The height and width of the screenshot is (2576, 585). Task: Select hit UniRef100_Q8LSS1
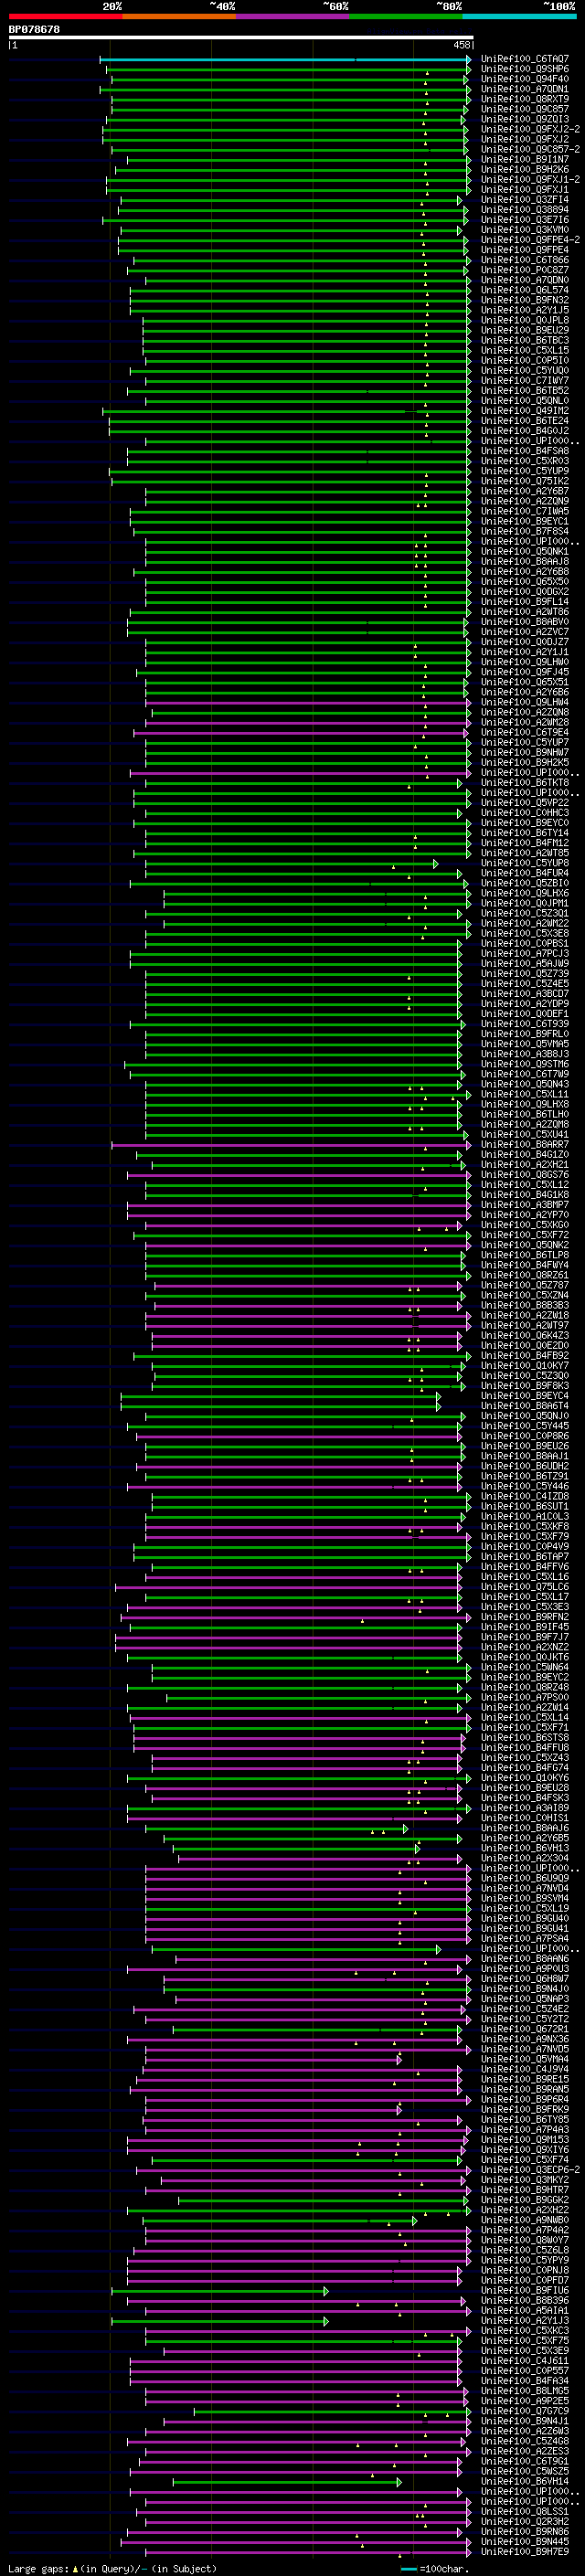click(x=524, y=2511)
